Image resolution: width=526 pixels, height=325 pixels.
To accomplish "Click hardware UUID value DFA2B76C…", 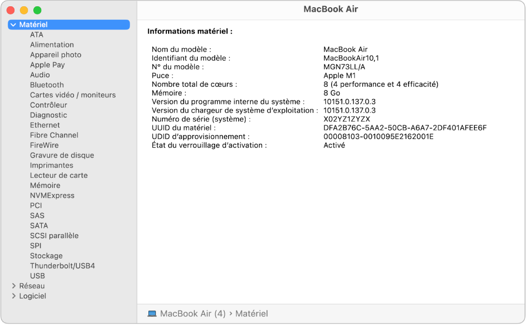I will coord(405,128).
